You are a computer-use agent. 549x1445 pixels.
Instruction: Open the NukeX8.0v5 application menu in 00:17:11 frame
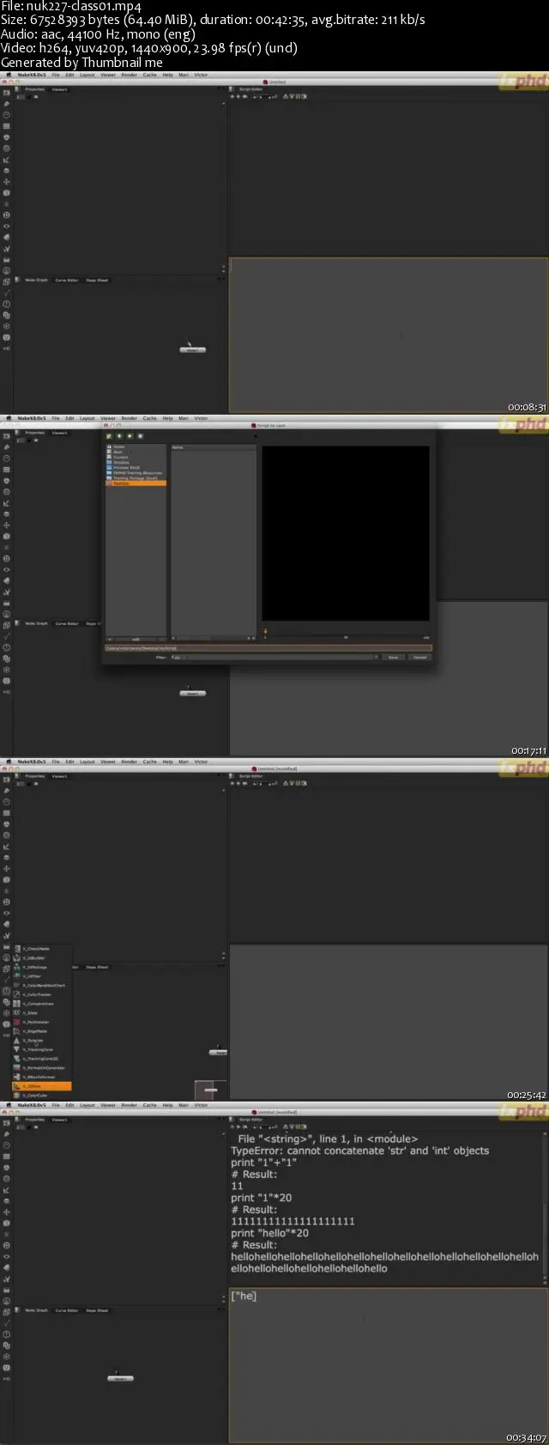pyautogui.click(x=32, y=418)
